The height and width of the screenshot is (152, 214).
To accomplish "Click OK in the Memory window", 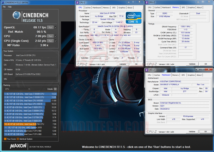I will pos(206,64).
